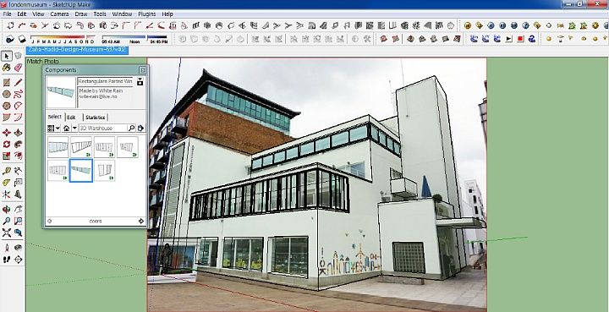Close the Components panel
Image resolution: width=609 pixels, height=312 pixels.
coord(143,70)
